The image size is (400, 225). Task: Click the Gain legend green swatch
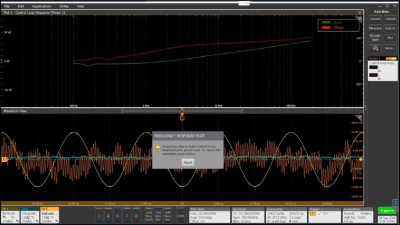(x=326, y=22)
